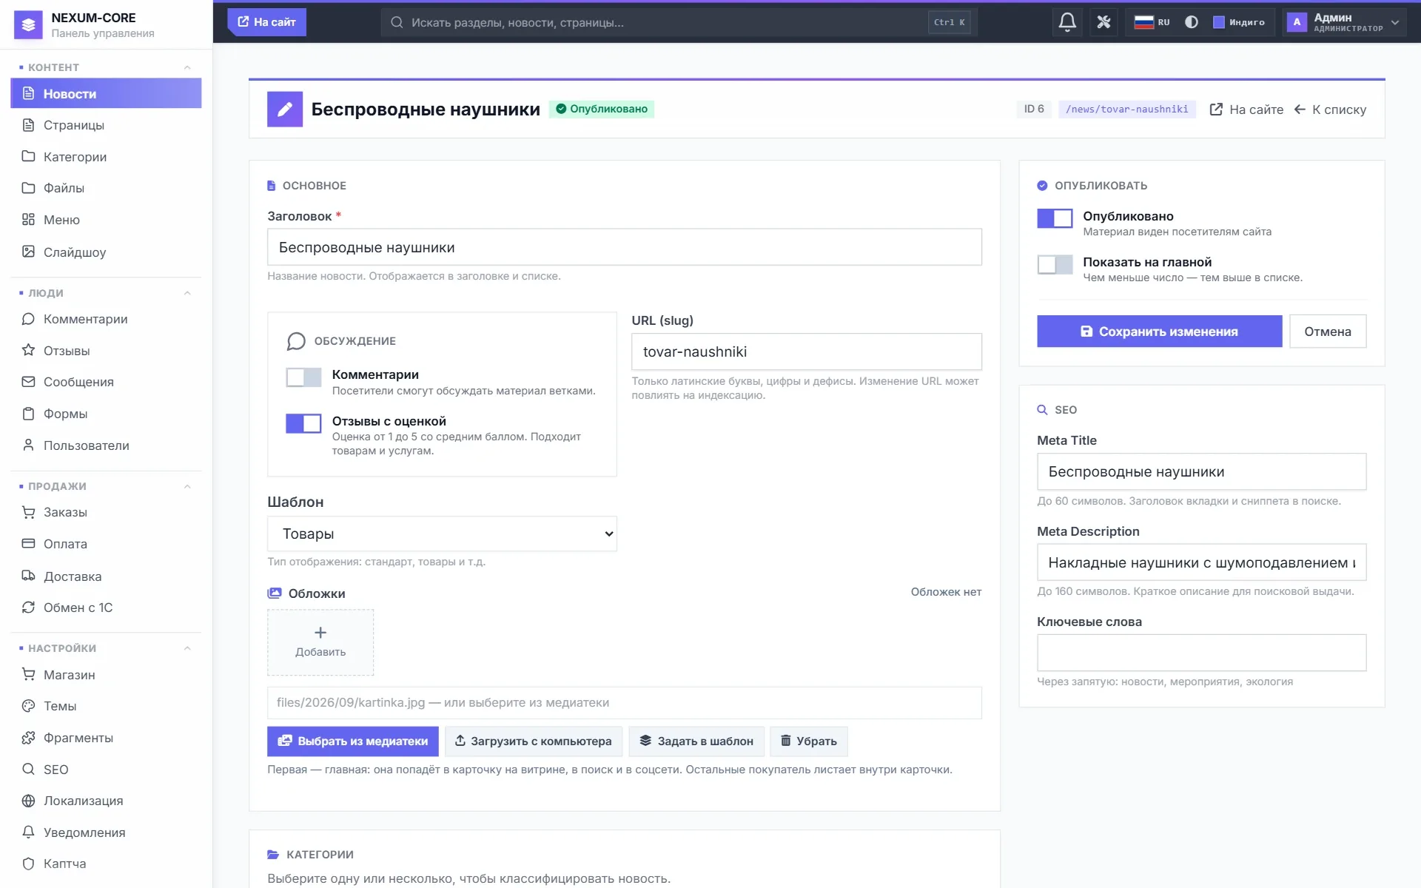Open Локализация in the sidebar
Image resolution: width=1421 pixels, height=888 pixels.
coord(106,801)
